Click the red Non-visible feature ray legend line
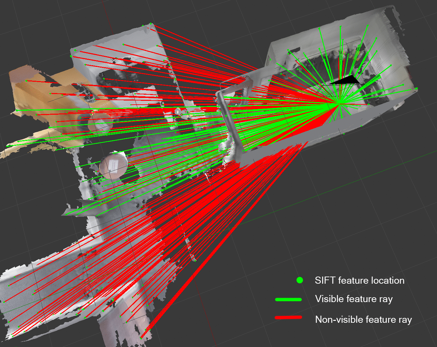 tap(288, 318)
